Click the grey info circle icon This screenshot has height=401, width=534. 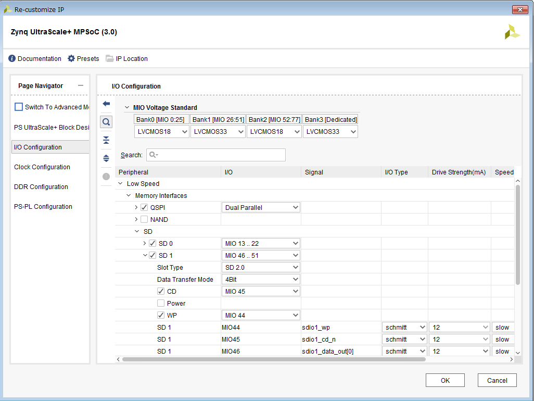pyautogui.click(x=106, y=177)
